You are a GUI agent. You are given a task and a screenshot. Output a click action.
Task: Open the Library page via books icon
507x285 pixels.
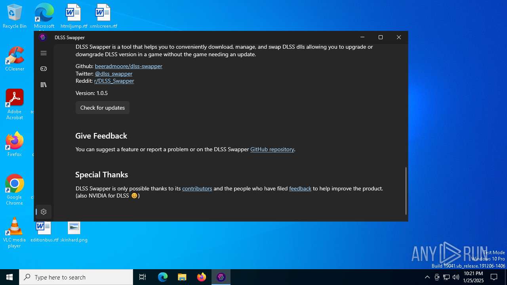tap(44, 85)
